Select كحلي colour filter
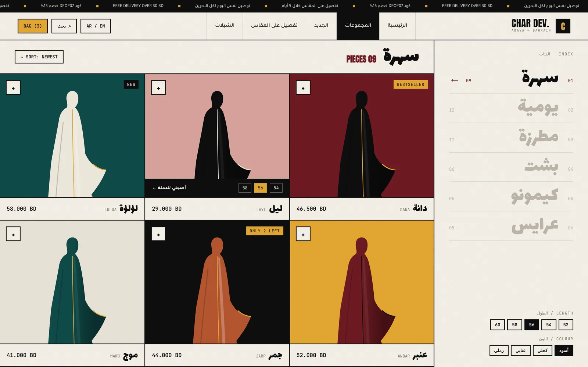This screenshot has height=367, width=588. click(542, 350)
